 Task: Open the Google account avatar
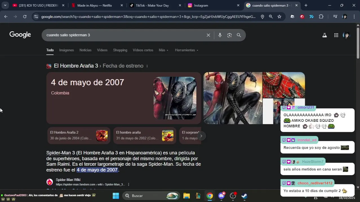coord(346,35)
